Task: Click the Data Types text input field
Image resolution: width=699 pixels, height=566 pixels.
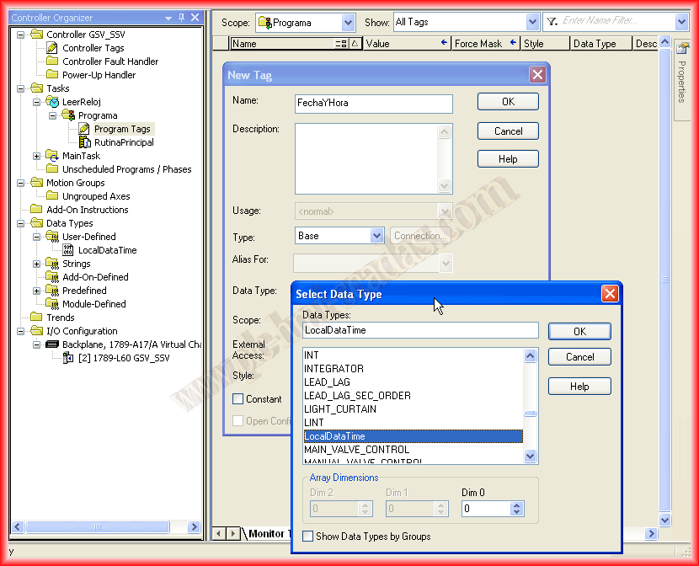Action: pyautogui.click(x=419, y=331)
